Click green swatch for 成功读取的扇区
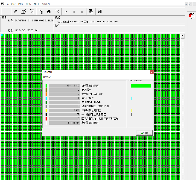 pyautogui.click(x=47, y=86)
